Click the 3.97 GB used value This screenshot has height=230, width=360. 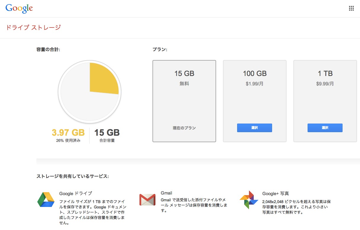[x=68, y=132]
